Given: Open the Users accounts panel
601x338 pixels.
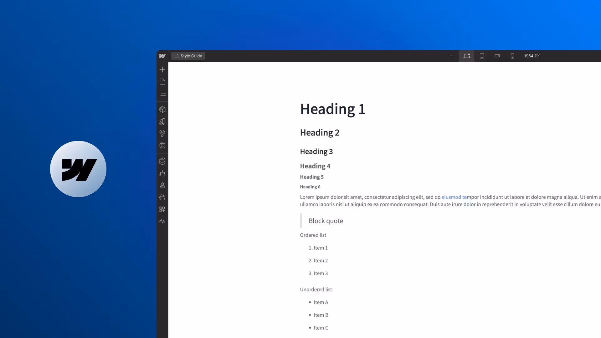Looking at the screenshot, I should pyautogui.click(x=162, y=185).
